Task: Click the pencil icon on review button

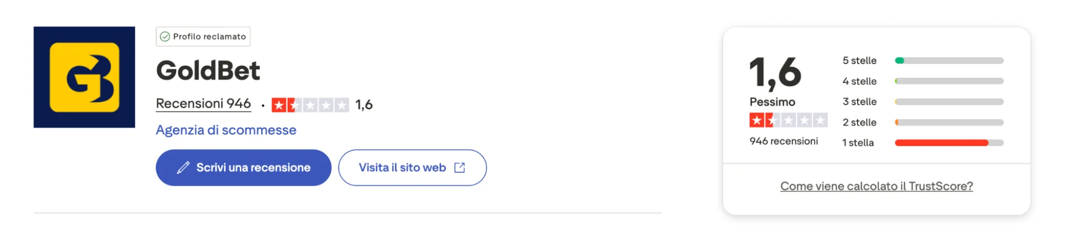Action: 183,168
